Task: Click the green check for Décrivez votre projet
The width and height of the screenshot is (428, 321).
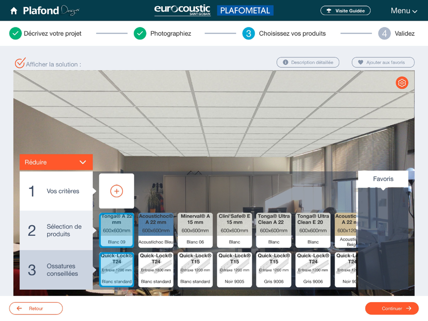Action: click(15, 33)
